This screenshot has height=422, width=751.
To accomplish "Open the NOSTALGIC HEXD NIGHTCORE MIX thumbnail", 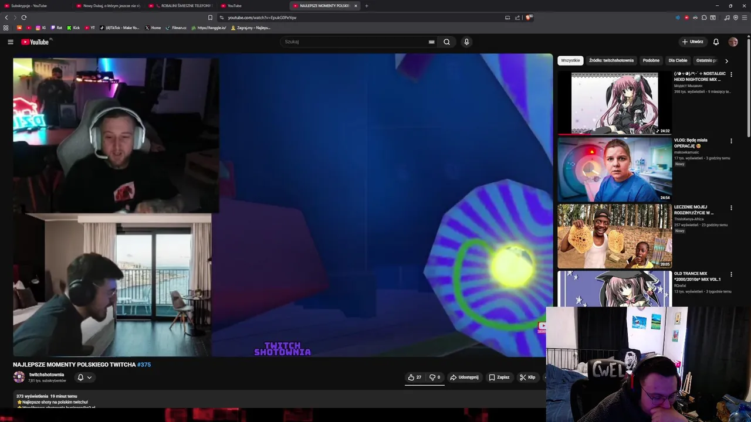I will 614,103.
